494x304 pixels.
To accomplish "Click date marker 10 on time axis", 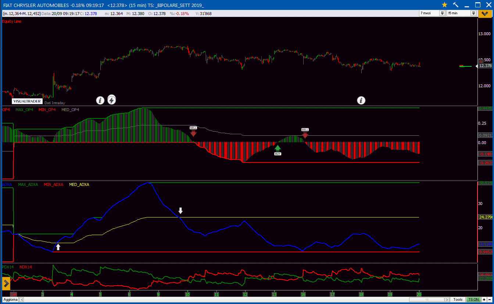I will point(187,294).
